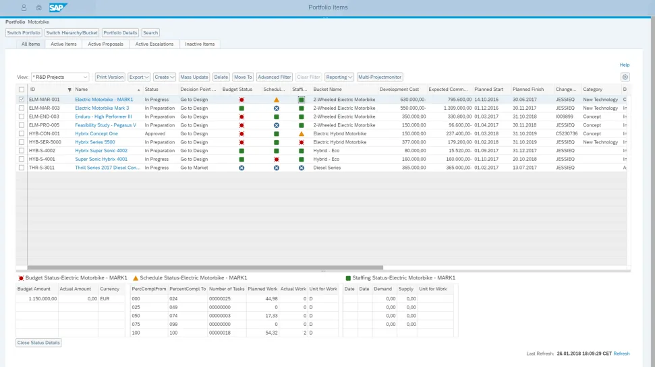The image size is (655, 367).
Task: Click budget status icon for Thrill Series 2017 row
Action: point(241,168)
